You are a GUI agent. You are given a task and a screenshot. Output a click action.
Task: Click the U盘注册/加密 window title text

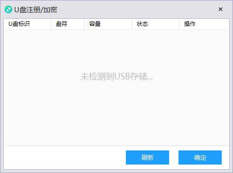[36, 10]
